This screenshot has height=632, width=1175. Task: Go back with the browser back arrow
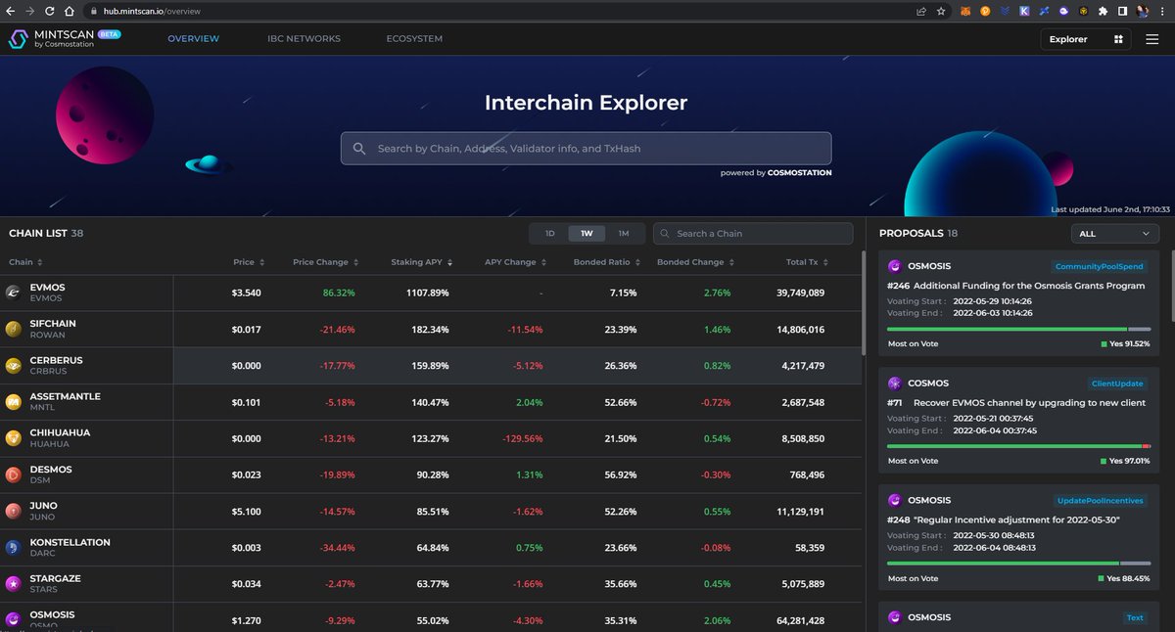click(10, 11)
